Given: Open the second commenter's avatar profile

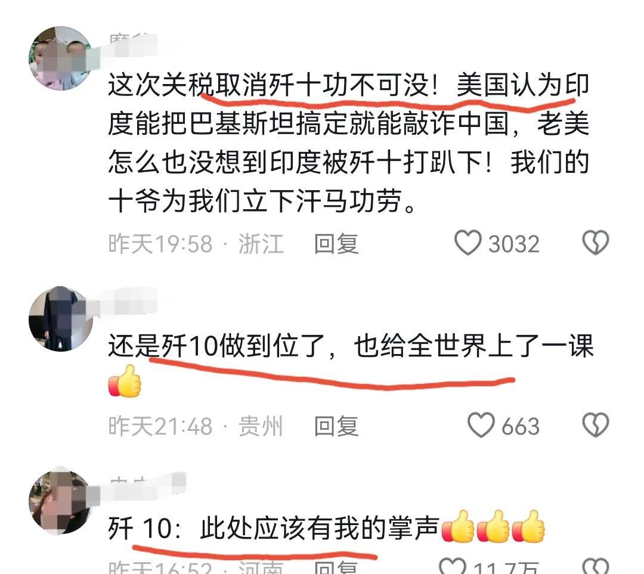Looking at the screenshot, I should 61,319.
